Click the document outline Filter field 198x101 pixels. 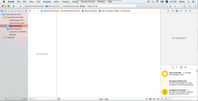pos(42,99)
